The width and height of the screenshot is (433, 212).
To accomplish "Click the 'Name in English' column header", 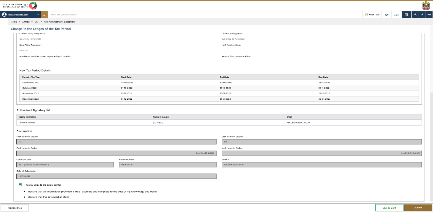I will 28,117.
